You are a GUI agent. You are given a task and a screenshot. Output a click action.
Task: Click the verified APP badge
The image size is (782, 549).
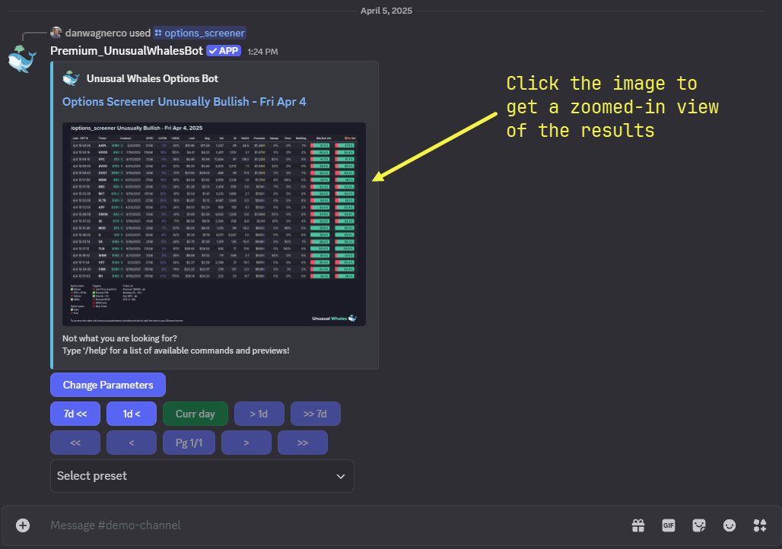tap(224, 51)
